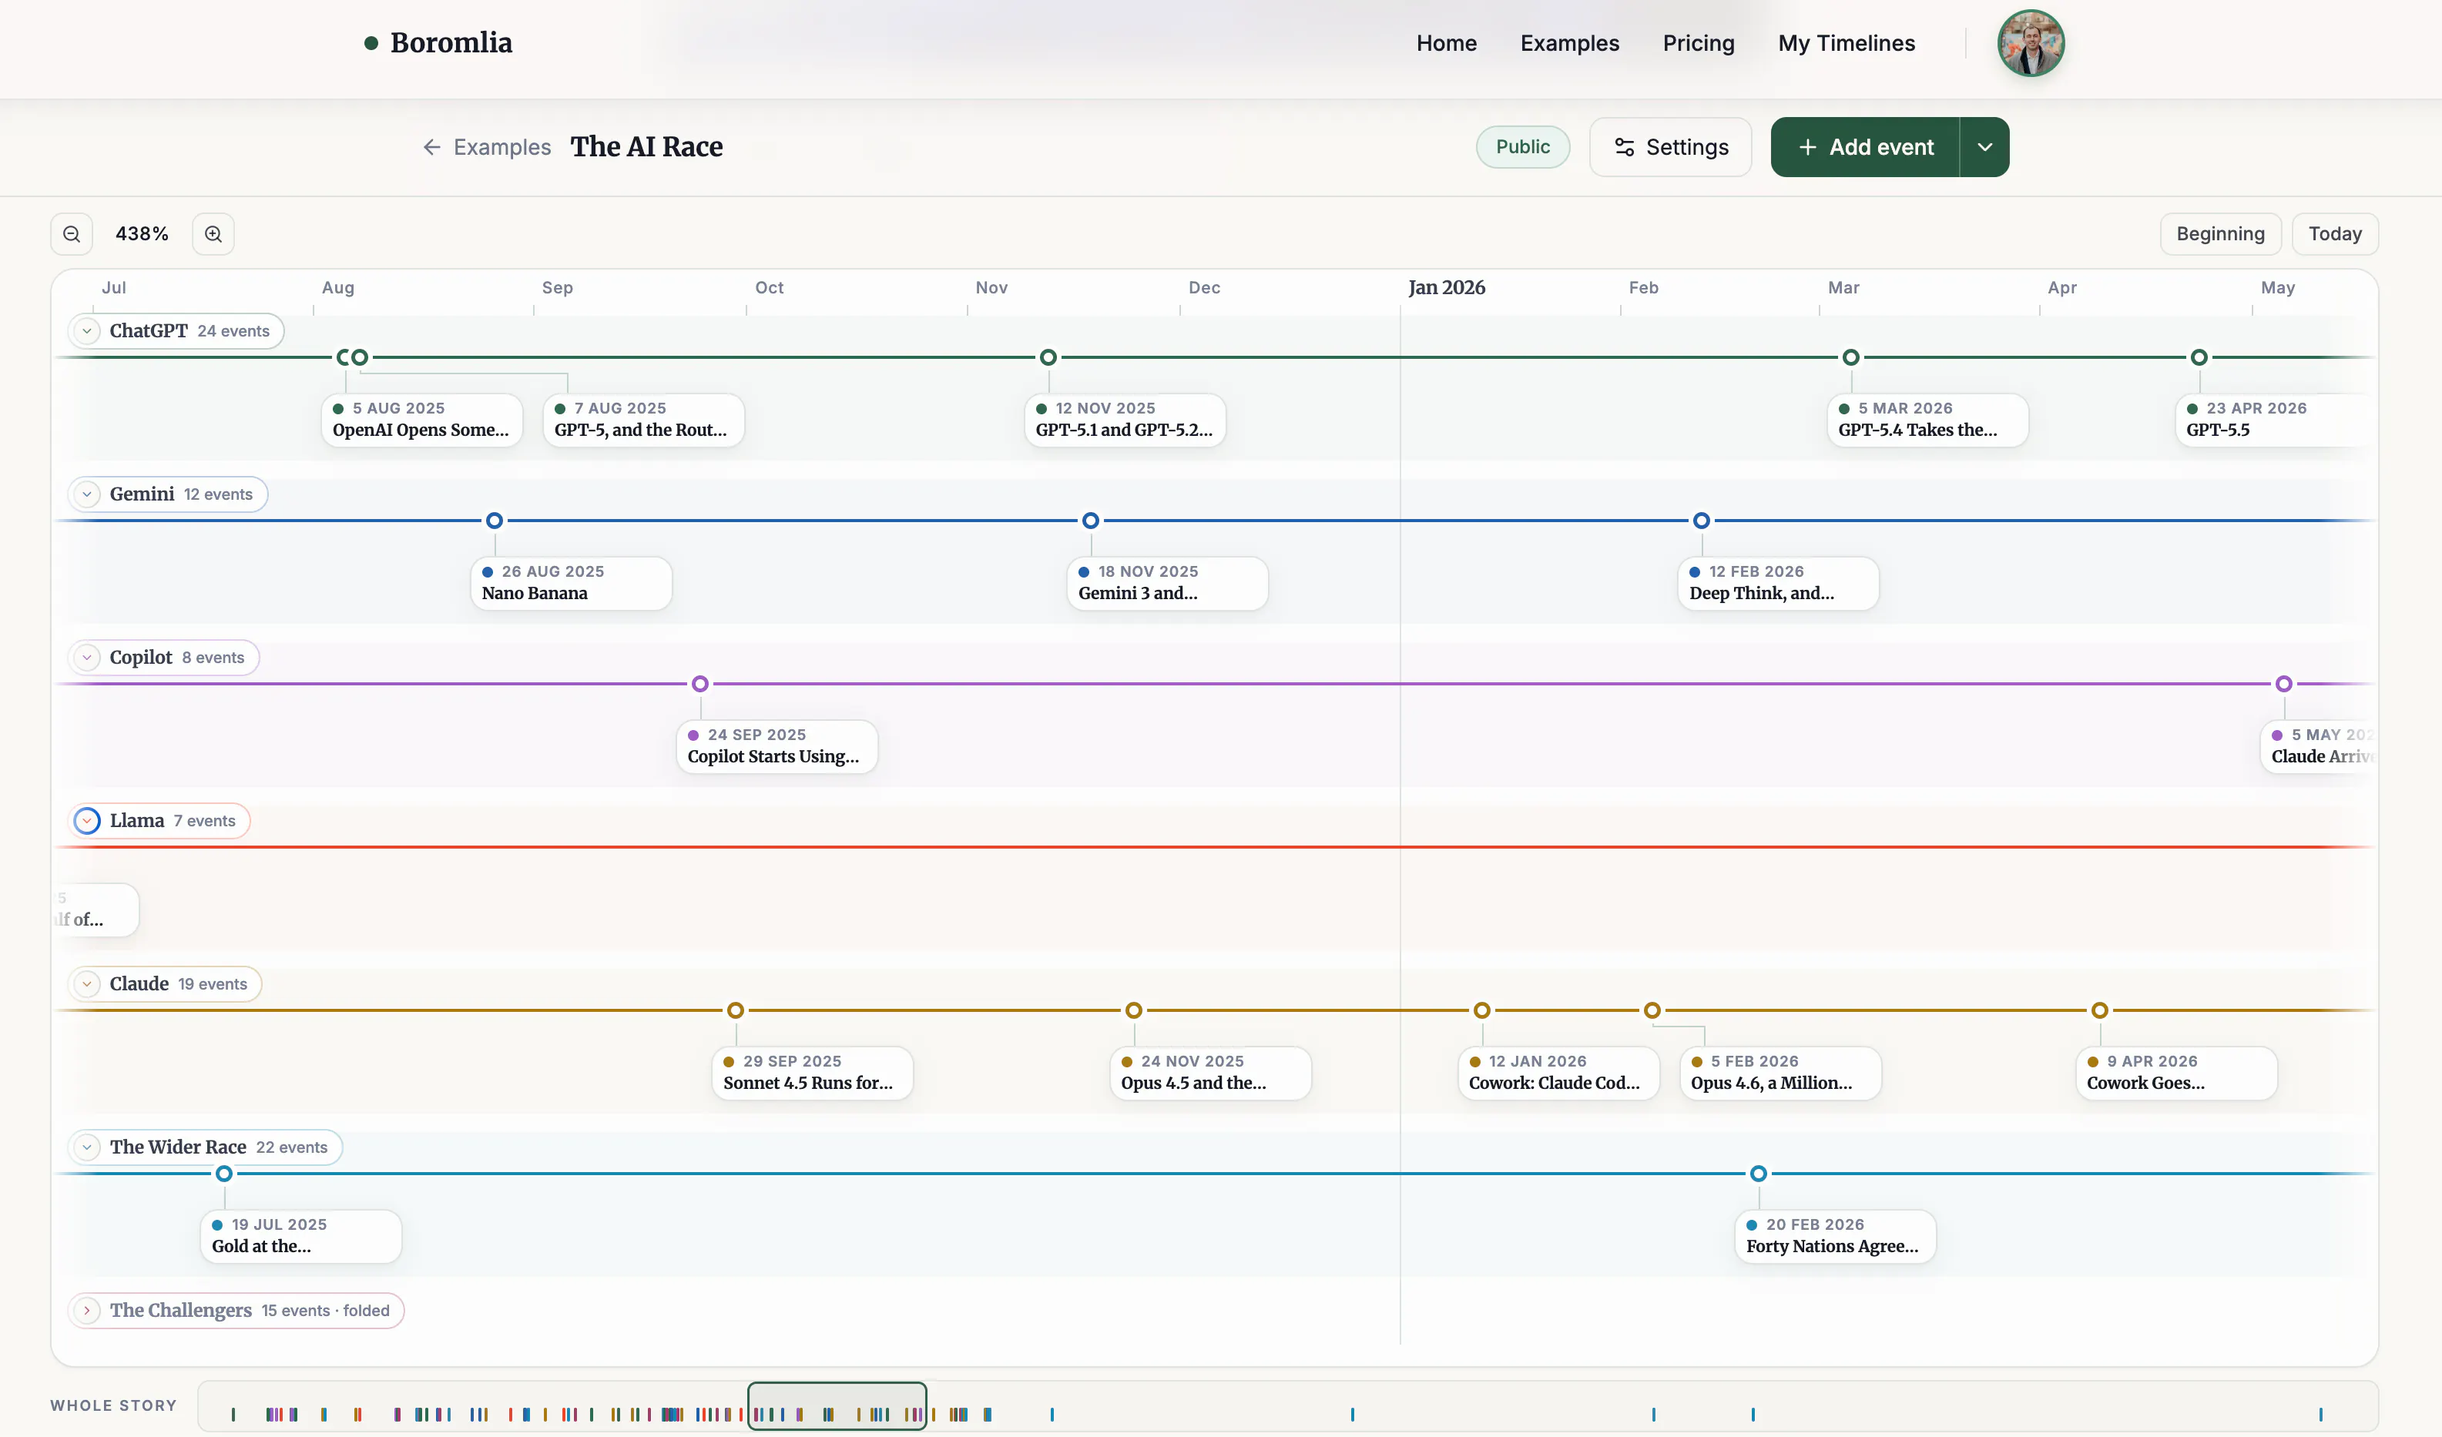Open the GPT-5.4 Takes the... card
Screen dimensions: 2442x1437
[1927, 420]
